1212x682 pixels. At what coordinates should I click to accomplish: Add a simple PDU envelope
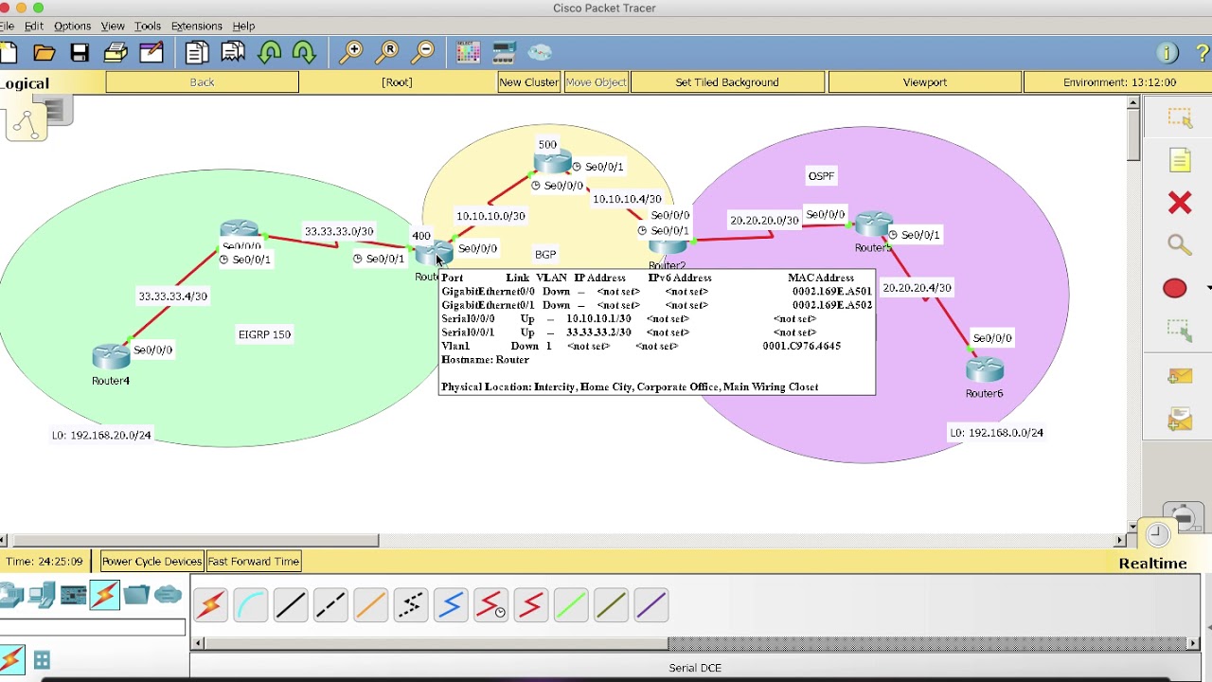1180,377
